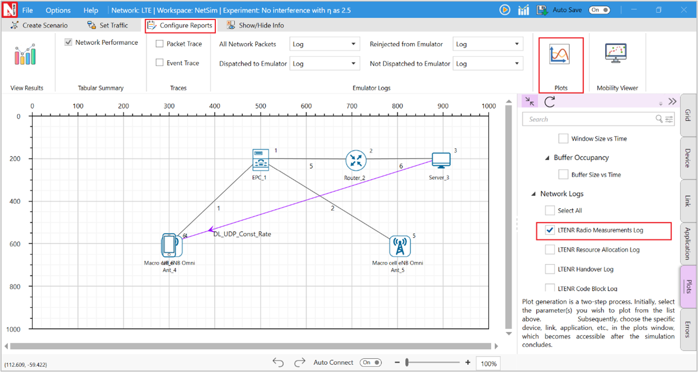Click the View Results chart icon
Screen dimensions: 698x372
[x=25, y=55]
